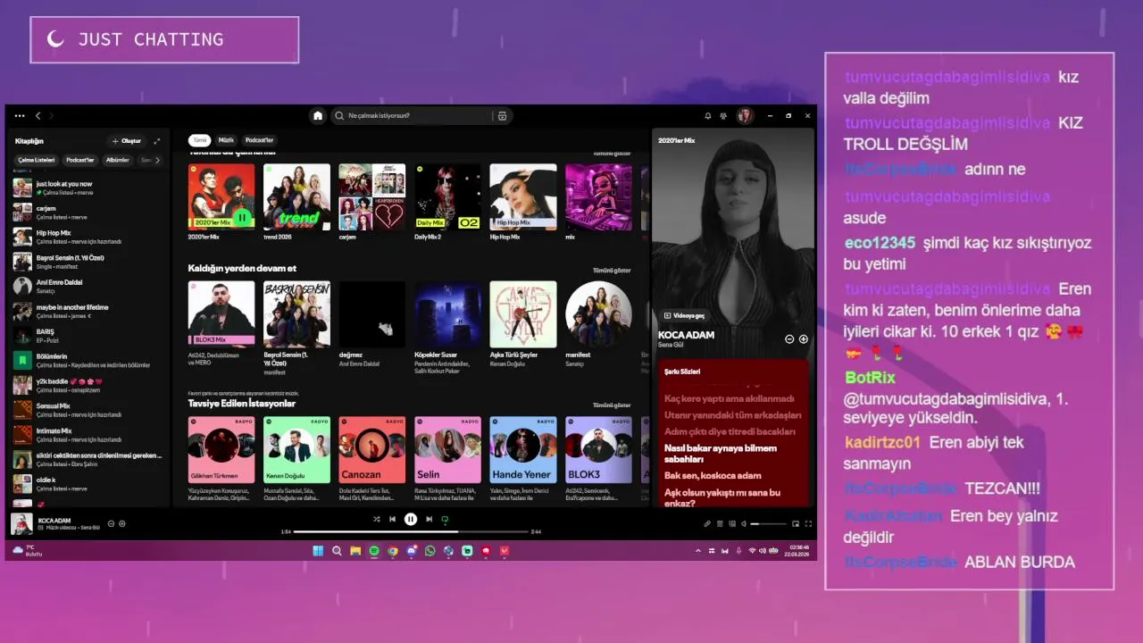Open the trend 2026 playlist card
Viewport: 1143px width, 643px height.
(x=296, y=203)
